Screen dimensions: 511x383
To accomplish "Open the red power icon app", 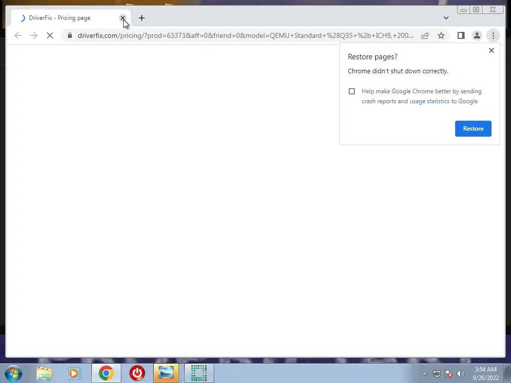I will click(x=137, y=373).
